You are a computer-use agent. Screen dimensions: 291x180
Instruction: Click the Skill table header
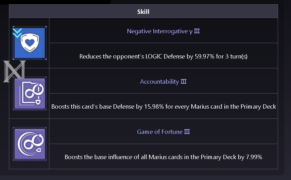coord(143,12)
